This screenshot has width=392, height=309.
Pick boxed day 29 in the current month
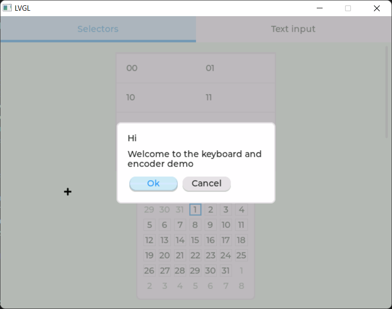(x=195, y=270)
